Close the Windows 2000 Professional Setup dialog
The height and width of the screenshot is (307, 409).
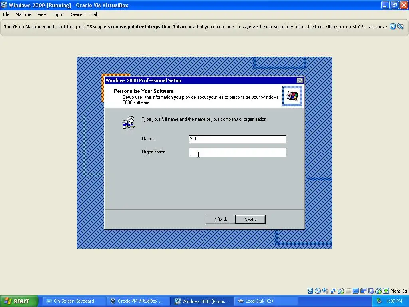[x=300, y=80]
